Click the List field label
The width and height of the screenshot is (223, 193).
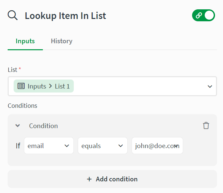tap(13, 70)
